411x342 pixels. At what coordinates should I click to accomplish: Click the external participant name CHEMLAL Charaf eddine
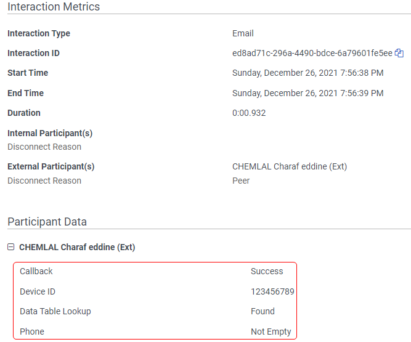click(290, 166)
